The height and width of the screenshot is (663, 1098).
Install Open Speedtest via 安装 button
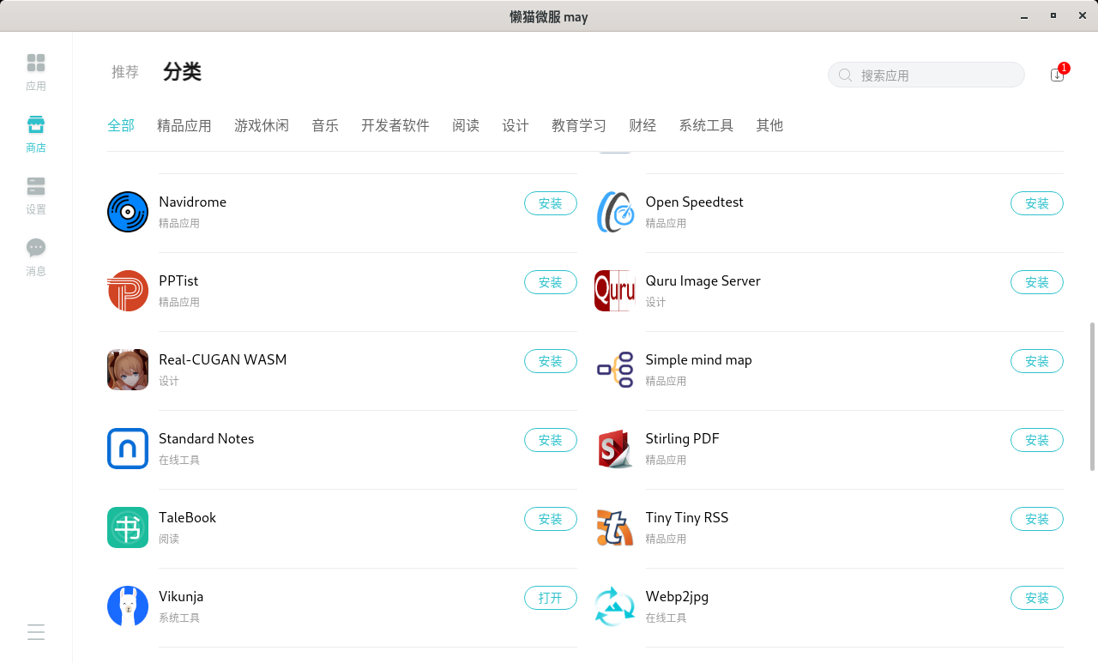tap(1037, 203)
